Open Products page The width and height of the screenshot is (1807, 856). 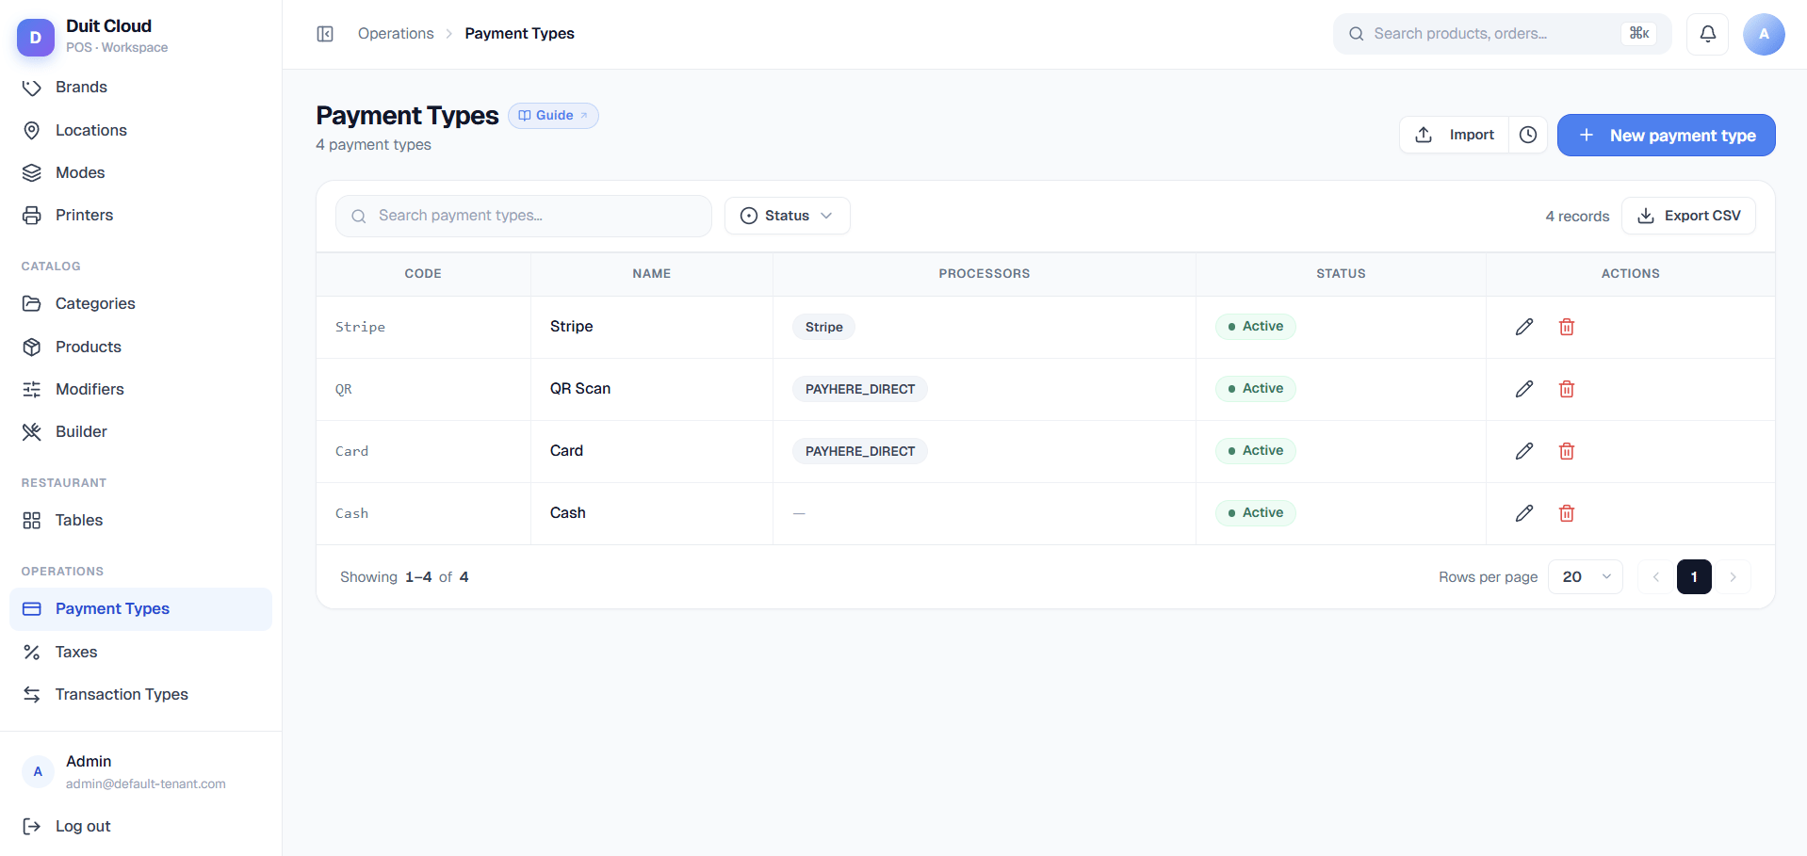(140, 347)
